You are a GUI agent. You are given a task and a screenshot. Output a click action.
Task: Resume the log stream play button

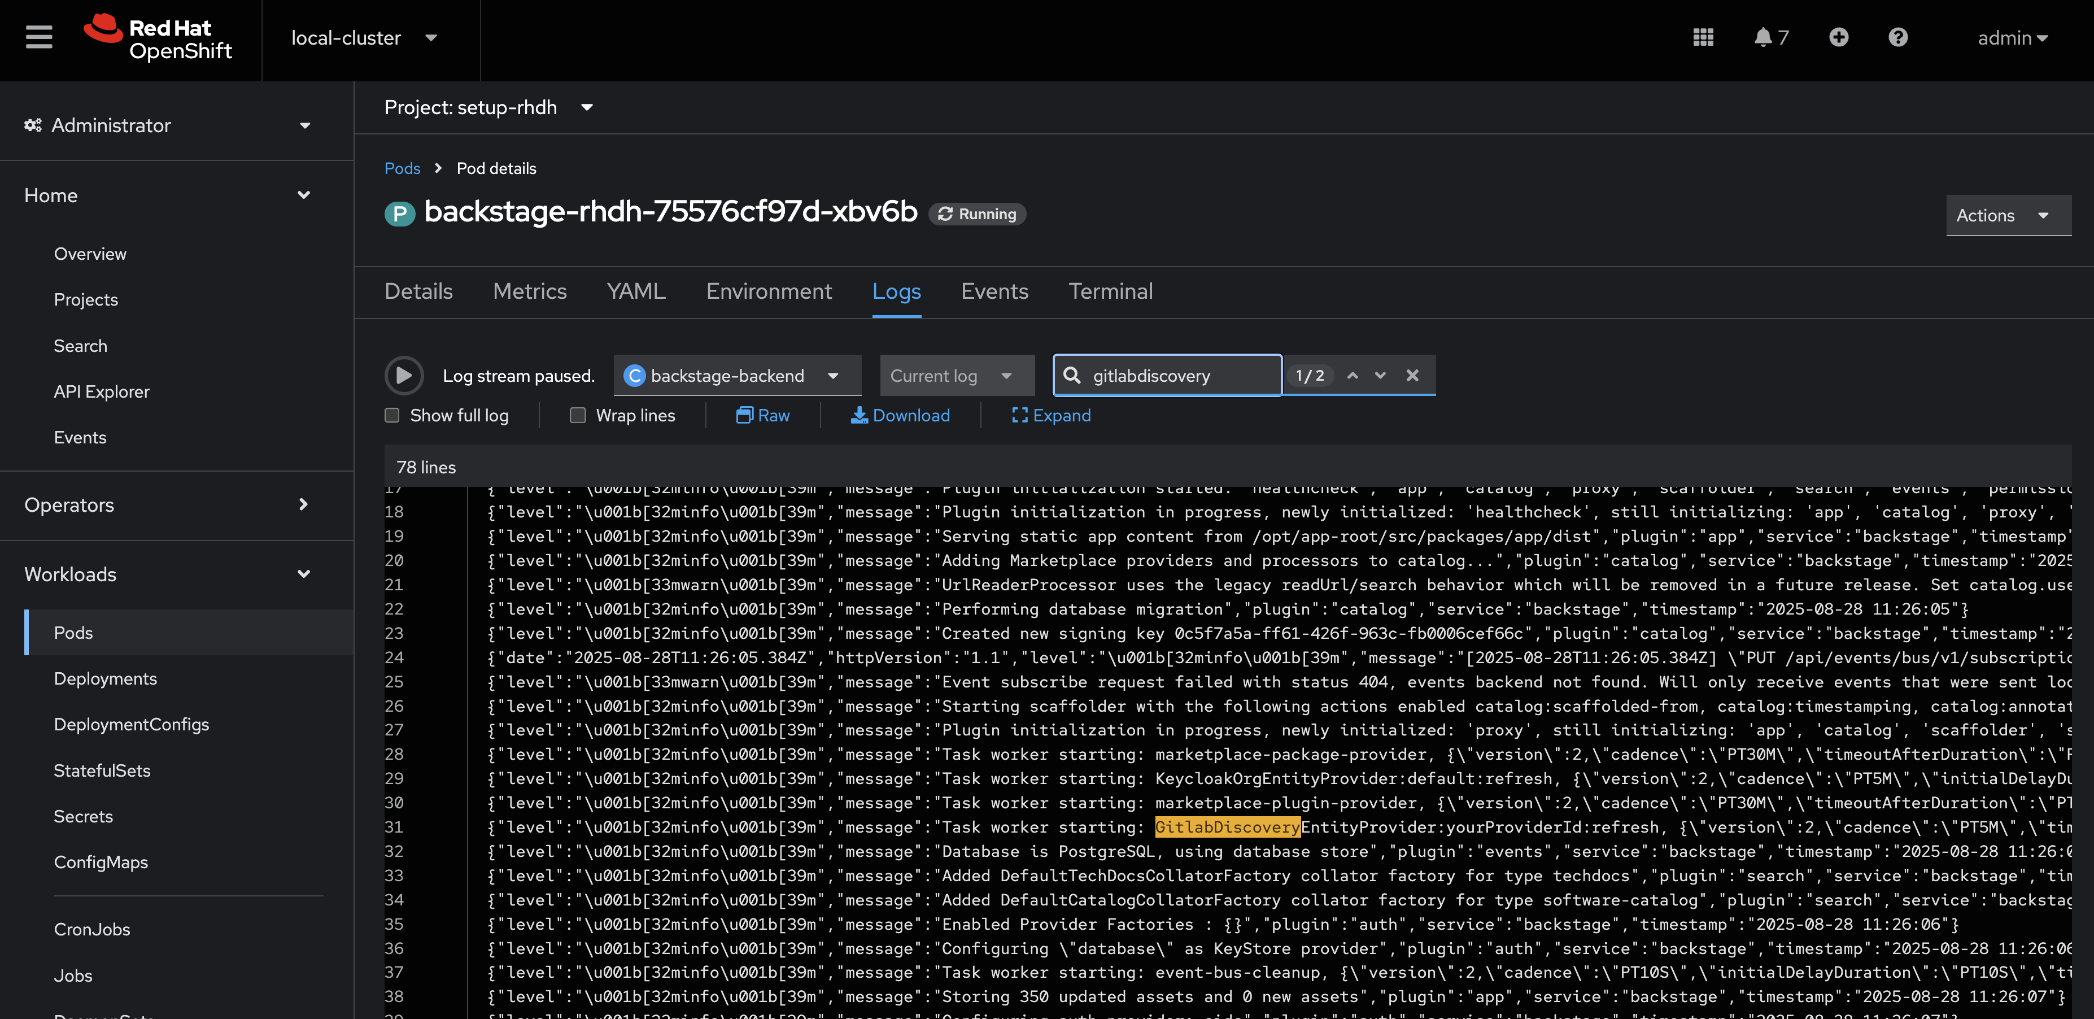click(404, 375)
